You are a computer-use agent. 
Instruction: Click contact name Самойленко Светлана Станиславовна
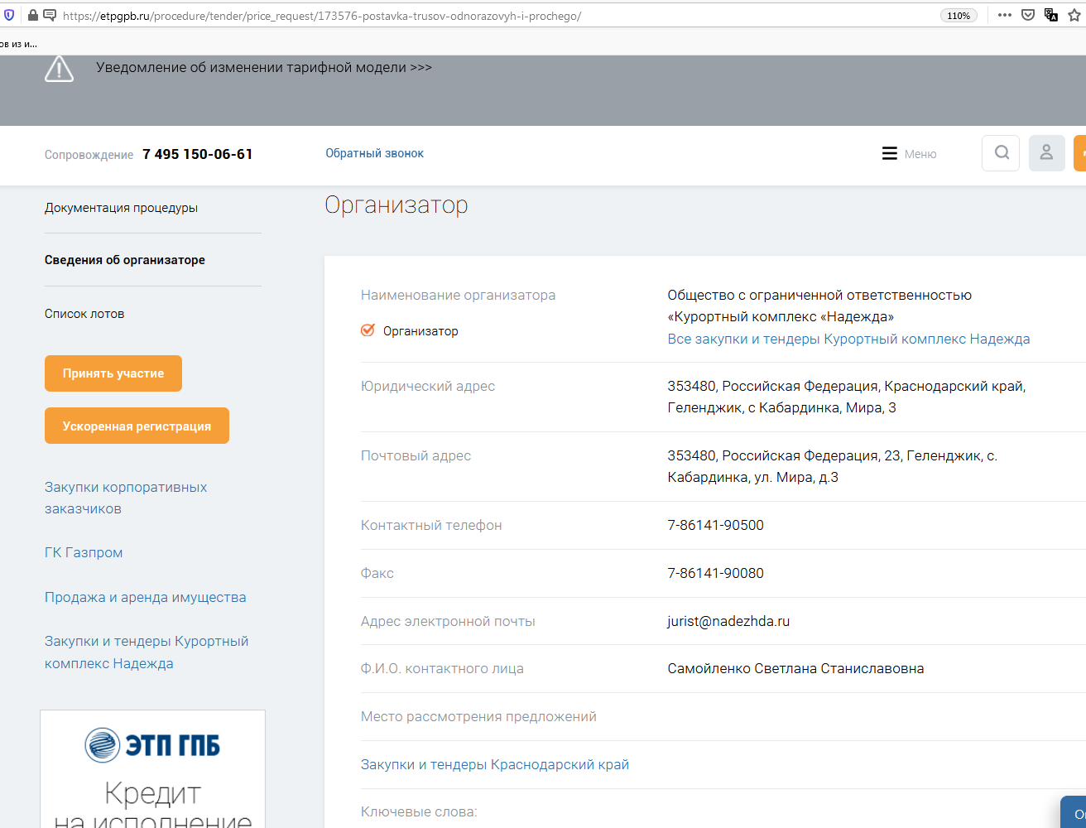[795, 668]
